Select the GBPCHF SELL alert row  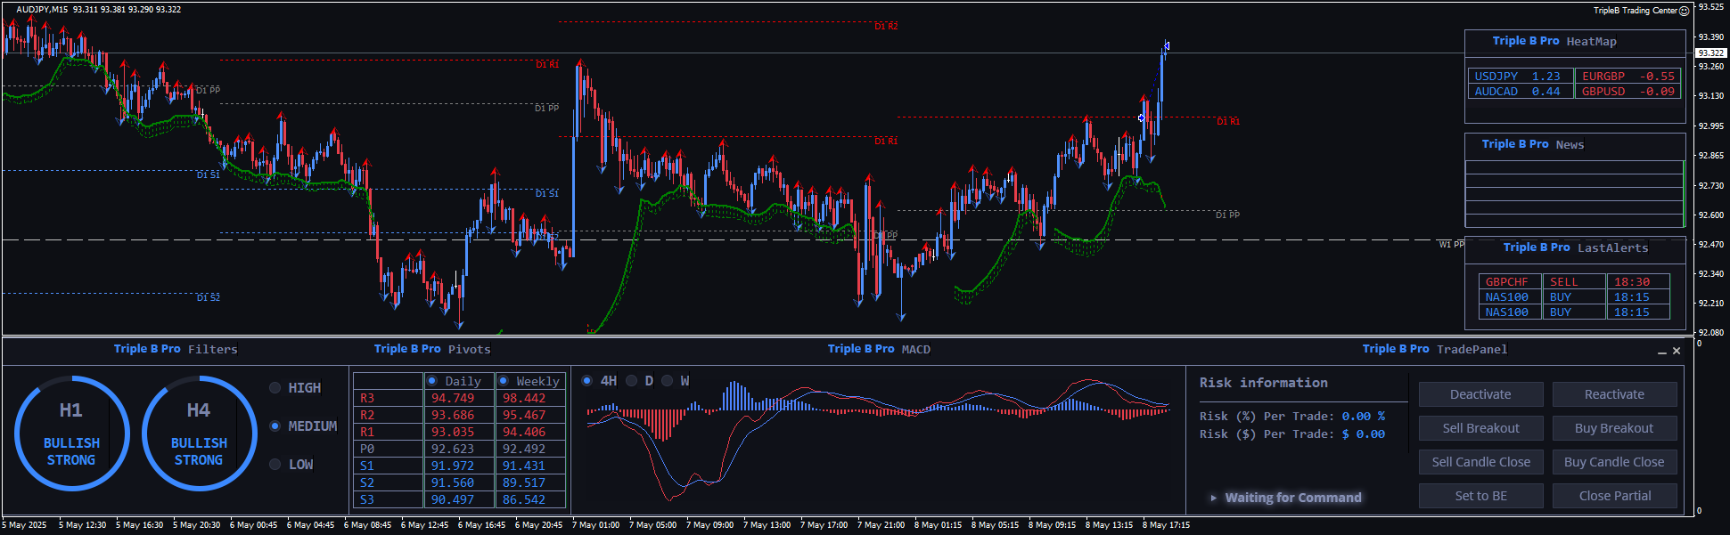[x=1573, y=282]
